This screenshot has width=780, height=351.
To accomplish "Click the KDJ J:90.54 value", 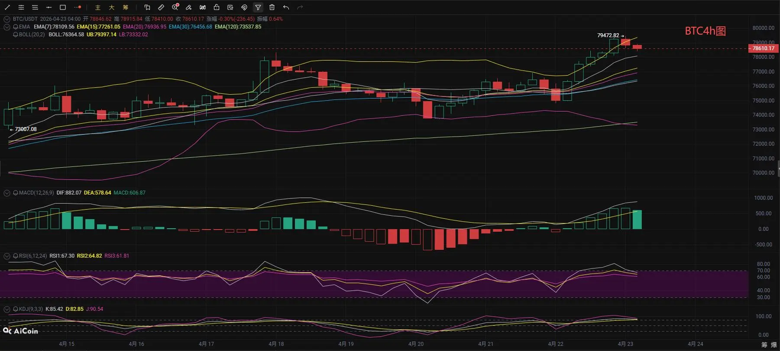I will (95, 309).
